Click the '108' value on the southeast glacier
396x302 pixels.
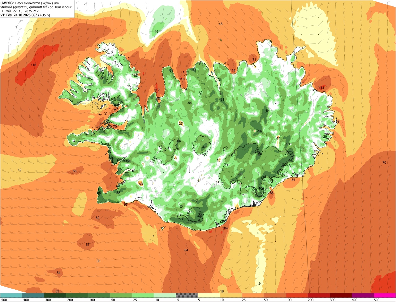click(261, 188)
